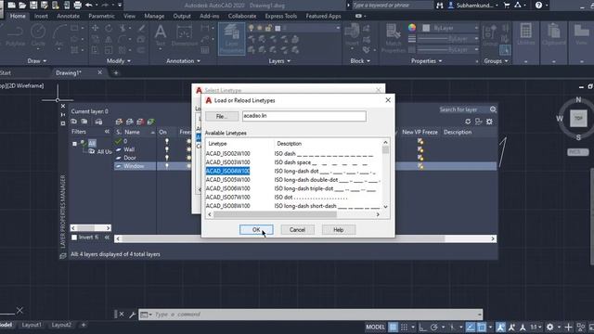Select the Arc tool
This screenshot has width=594, height=334.
coord(58,36)
